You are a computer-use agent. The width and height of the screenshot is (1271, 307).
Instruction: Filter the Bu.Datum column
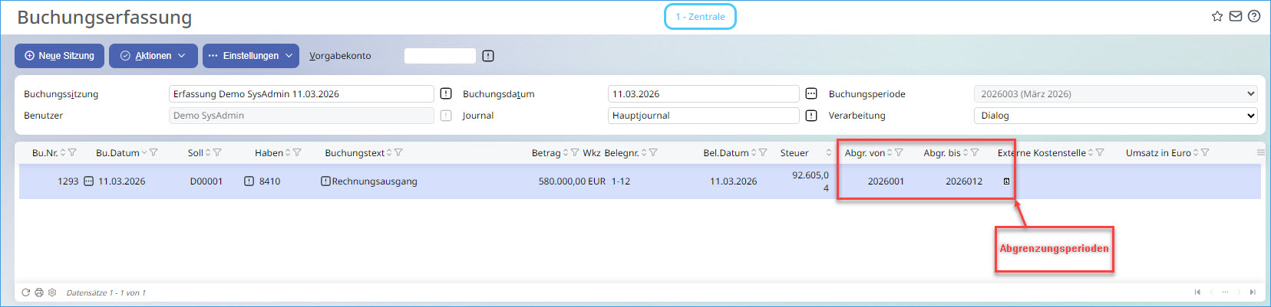154,152
